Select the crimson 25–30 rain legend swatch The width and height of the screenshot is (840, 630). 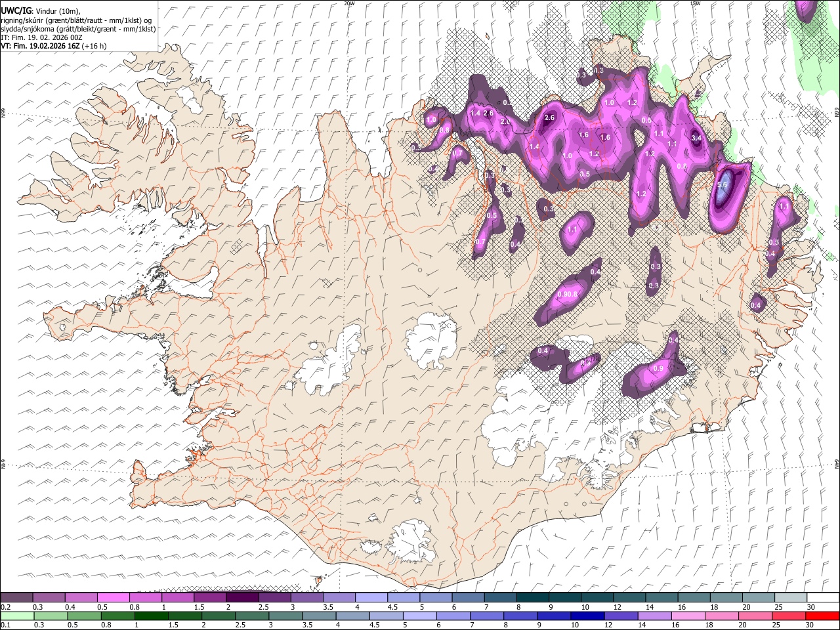click(789, 616)
